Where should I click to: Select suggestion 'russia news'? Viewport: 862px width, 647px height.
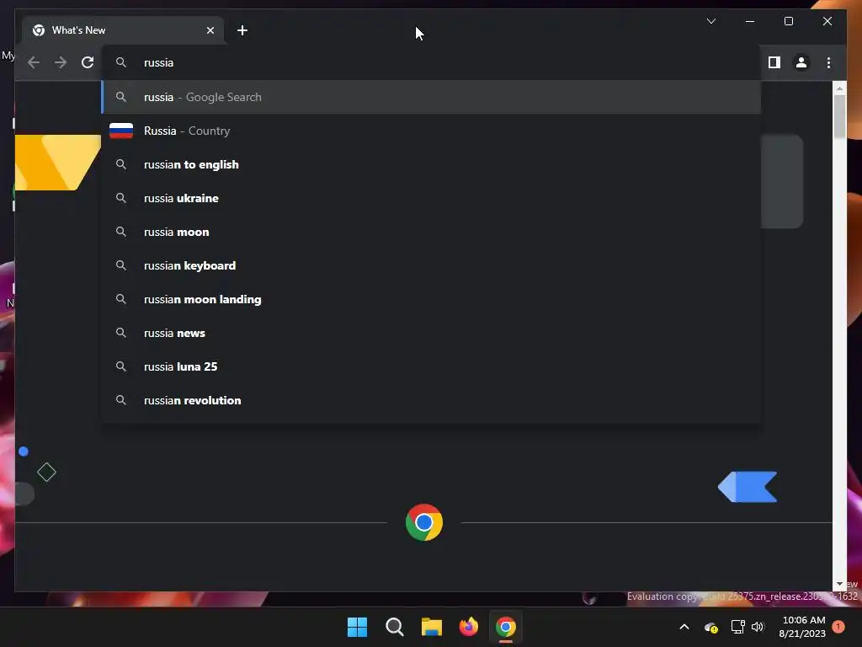click(432, 333)
